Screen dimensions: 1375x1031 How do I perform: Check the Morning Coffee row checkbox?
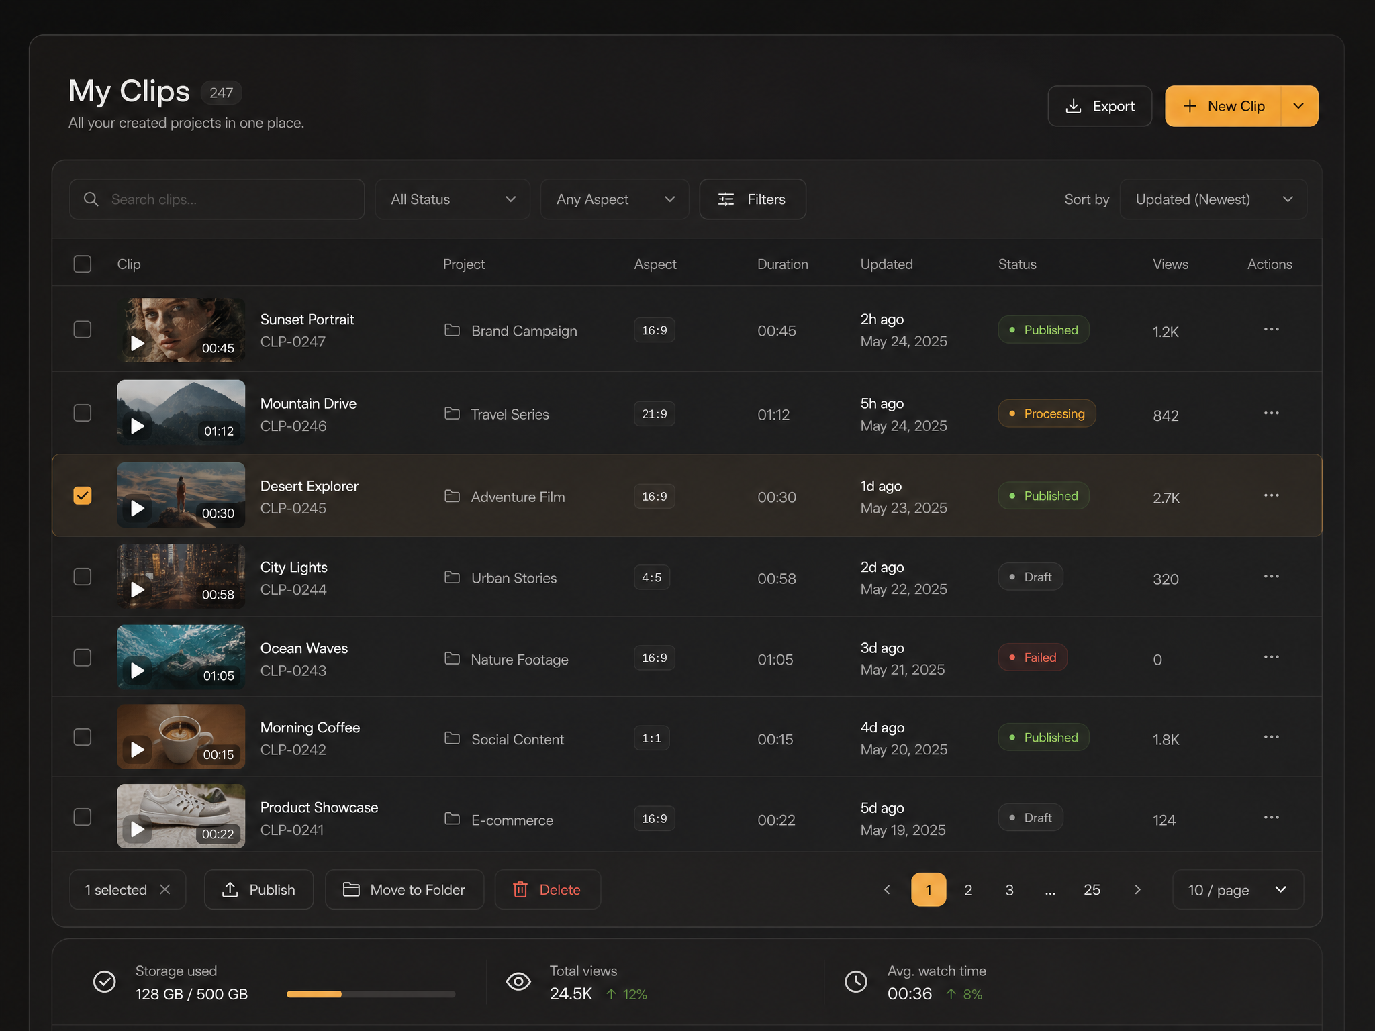[x=83, y=737]
